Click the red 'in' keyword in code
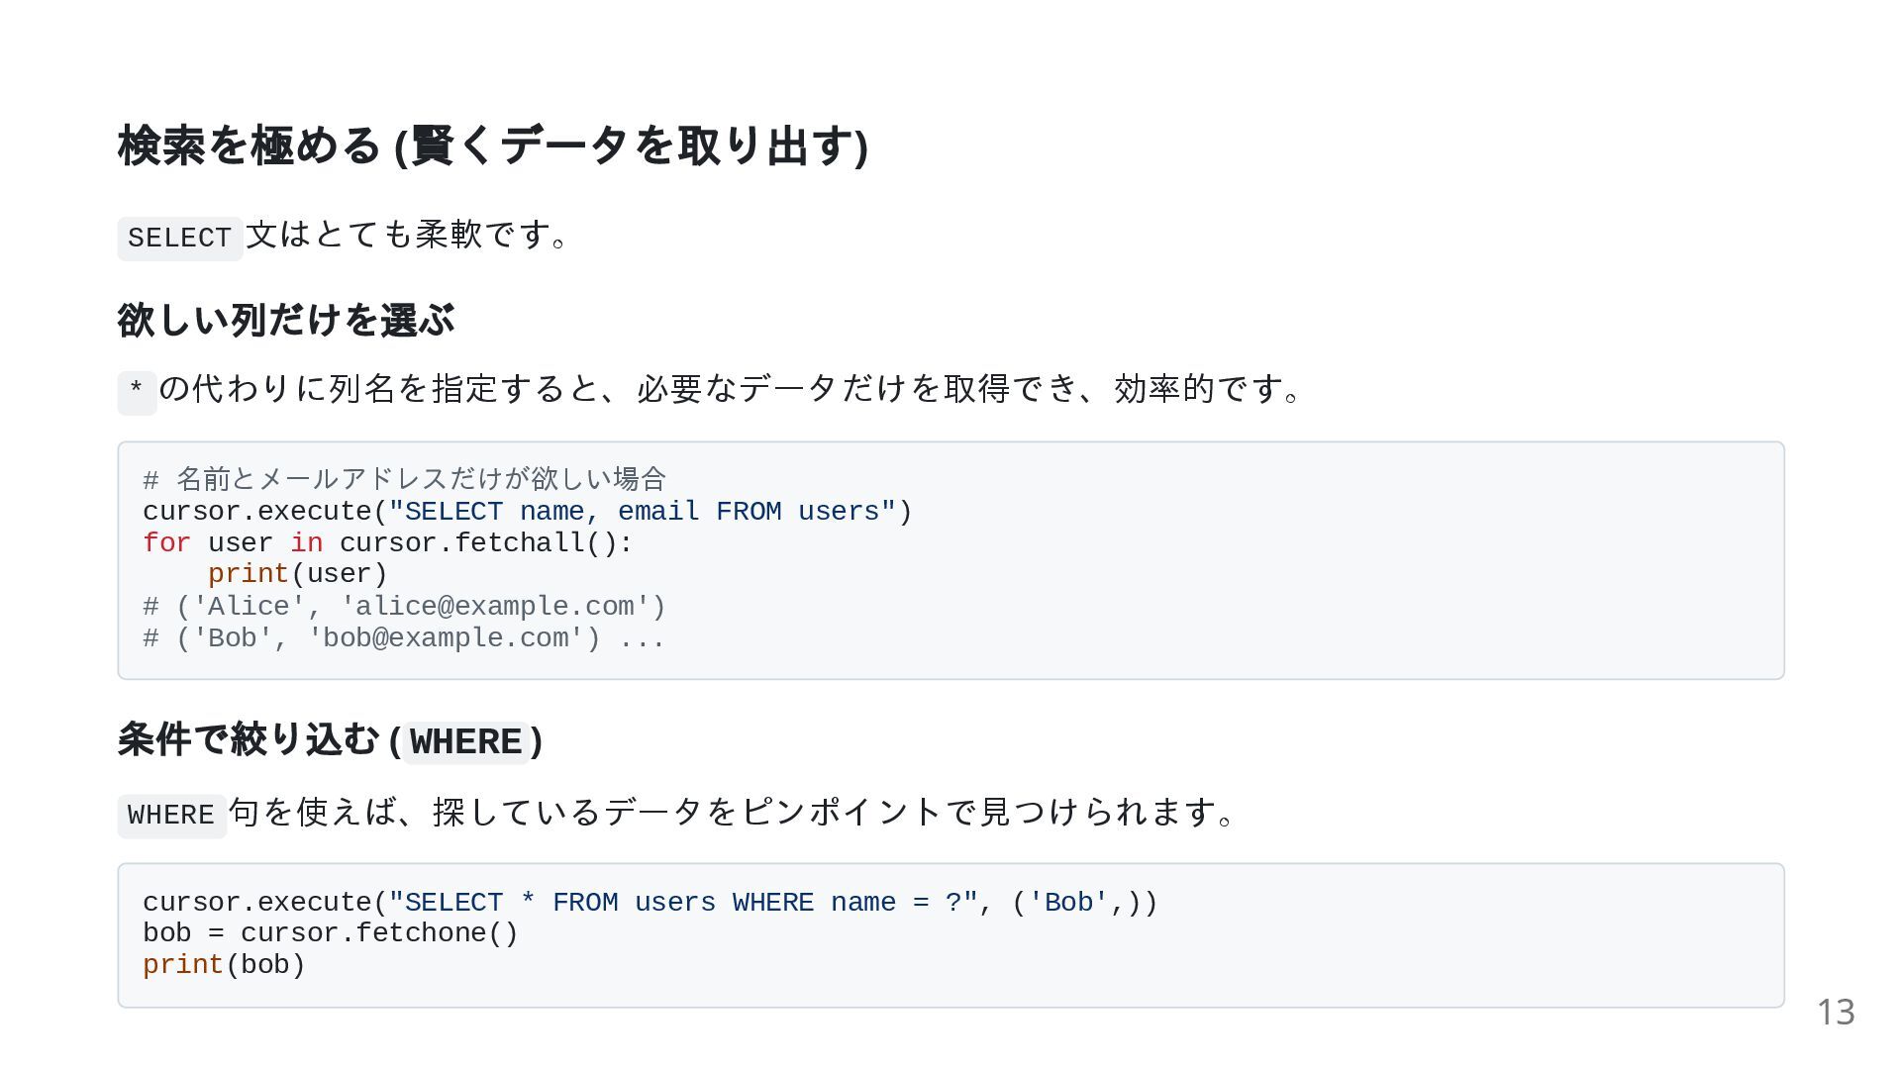The height and width of the screenshot is (1069, 1901). coord(307,543)
